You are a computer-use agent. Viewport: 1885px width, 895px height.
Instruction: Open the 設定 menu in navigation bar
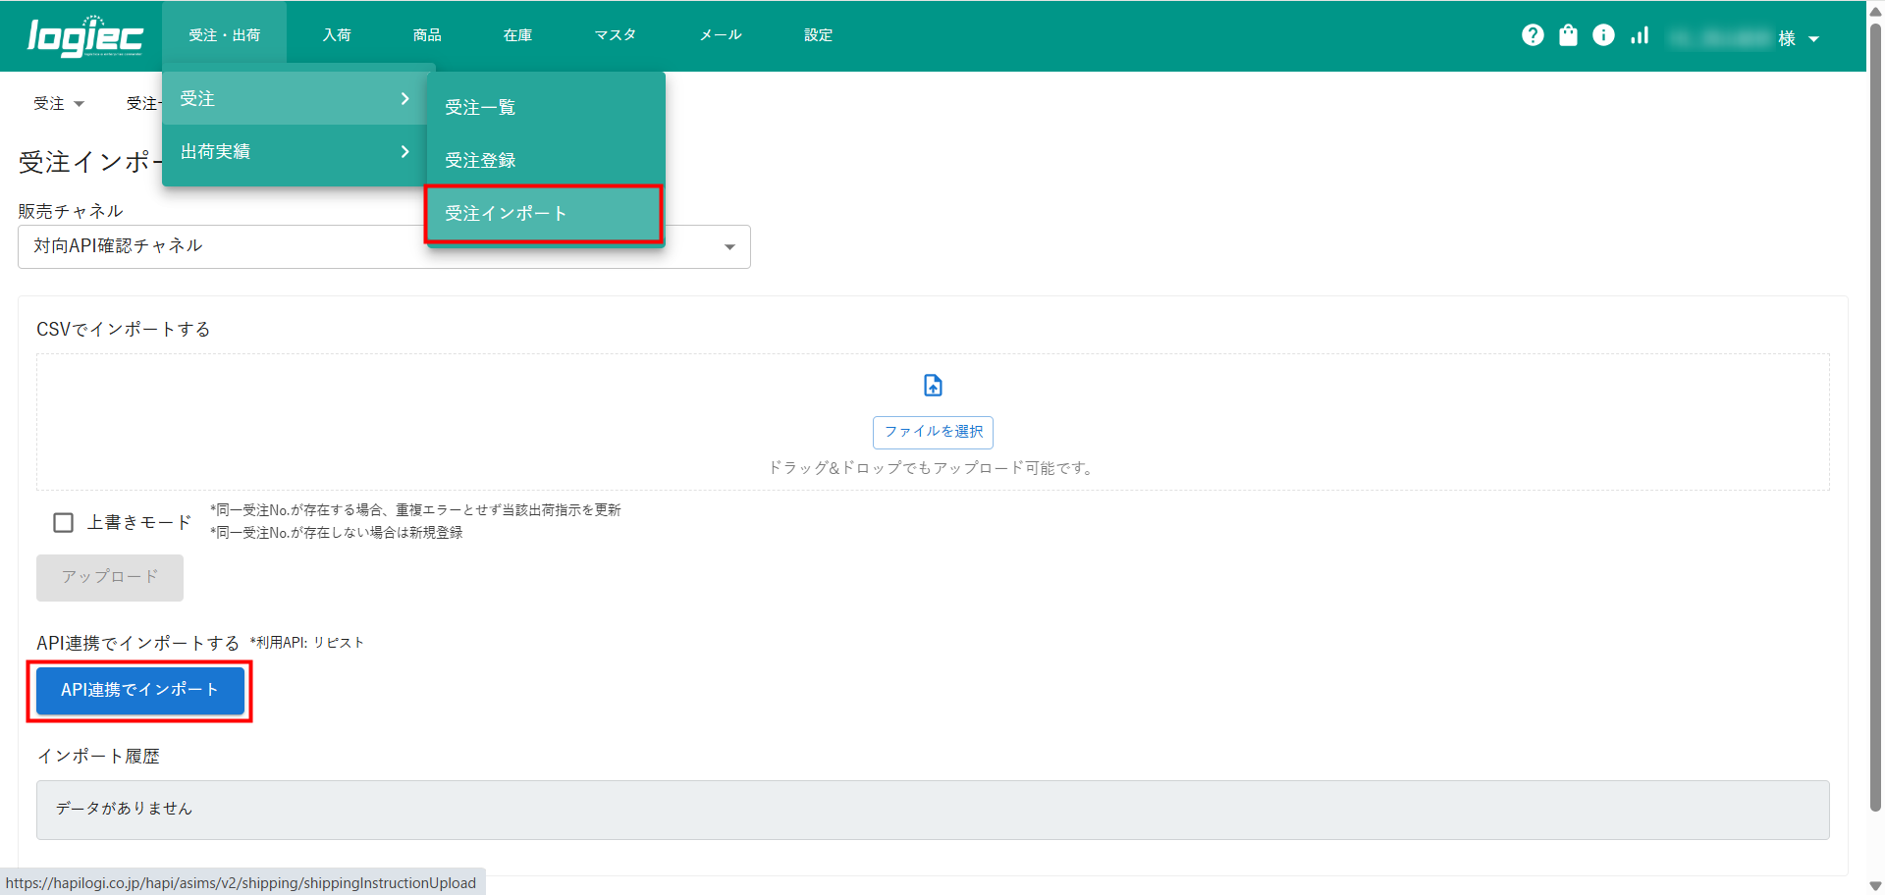[x=818, y=35]
